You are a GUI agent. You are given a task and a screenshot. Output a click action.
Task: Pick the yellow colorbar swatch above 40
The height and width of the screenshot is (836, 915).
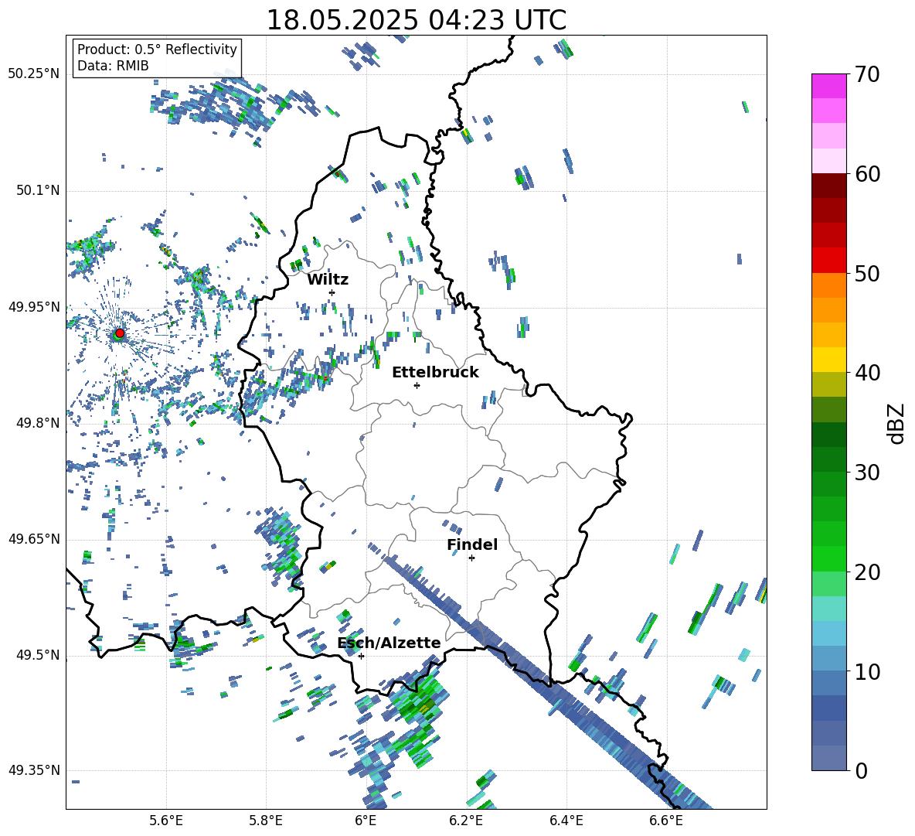[828, 360]
